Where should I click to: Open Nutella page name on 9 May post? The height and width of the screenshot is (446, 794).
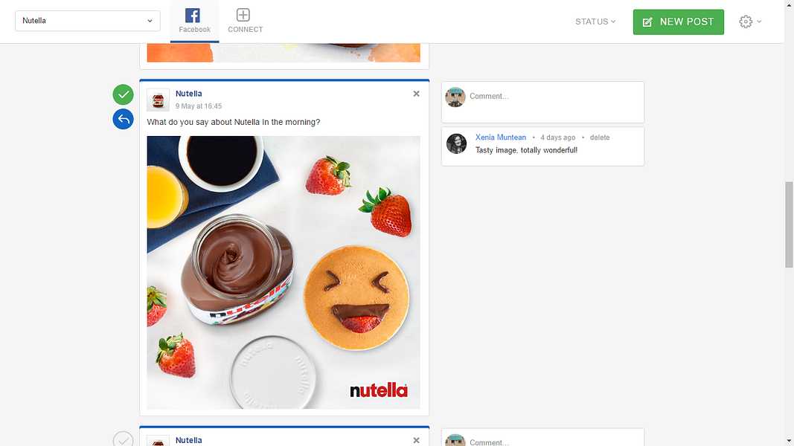click(x=188, y=94)
